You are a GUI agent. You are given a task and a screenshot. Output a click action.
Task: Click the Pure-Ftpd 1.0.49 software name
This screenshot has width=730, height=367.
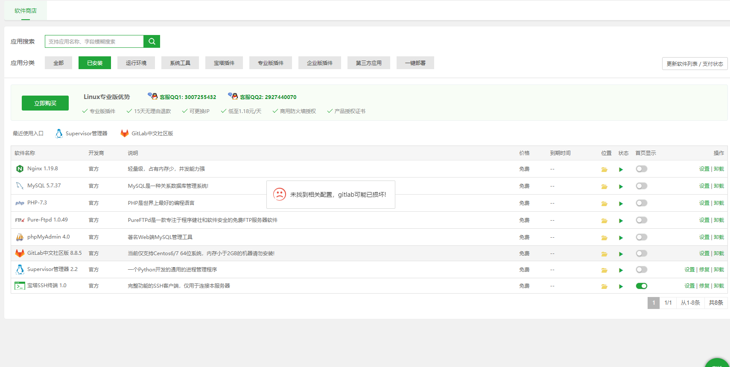pos(47,220)
